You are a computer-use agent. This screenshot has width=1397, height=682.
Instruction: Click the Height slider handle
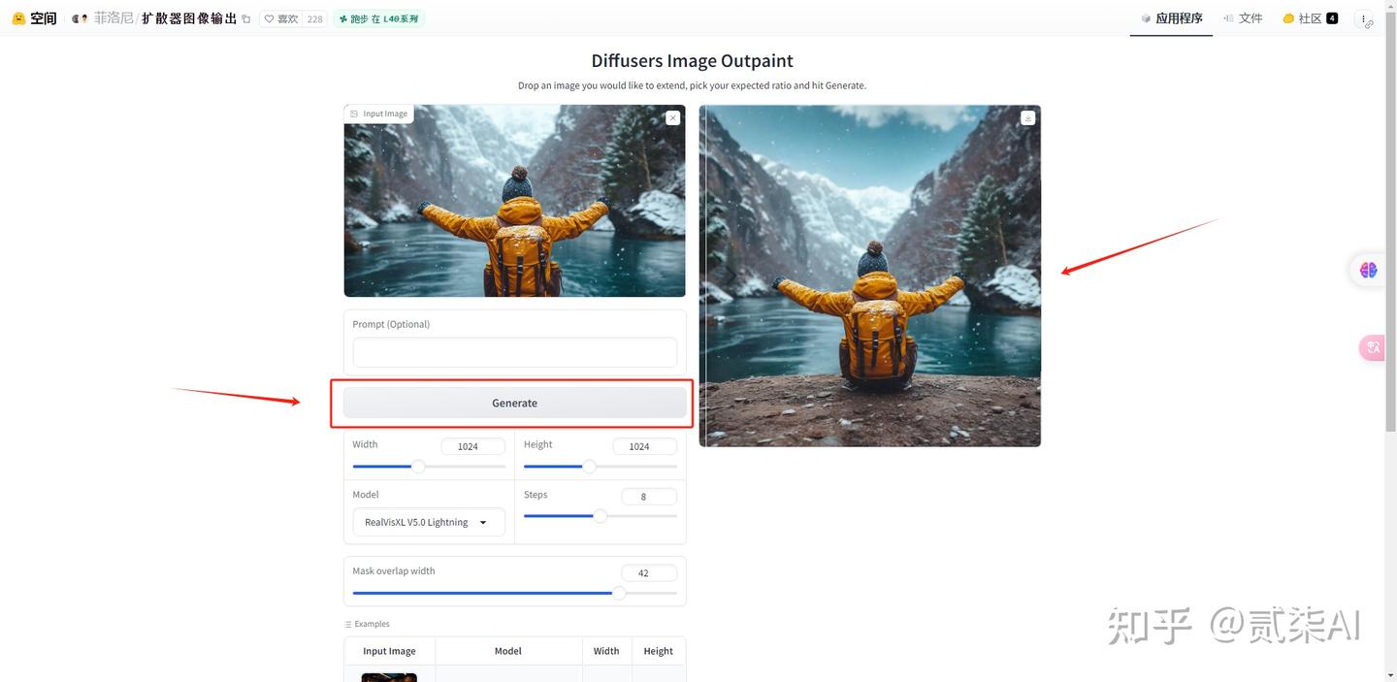589,467
